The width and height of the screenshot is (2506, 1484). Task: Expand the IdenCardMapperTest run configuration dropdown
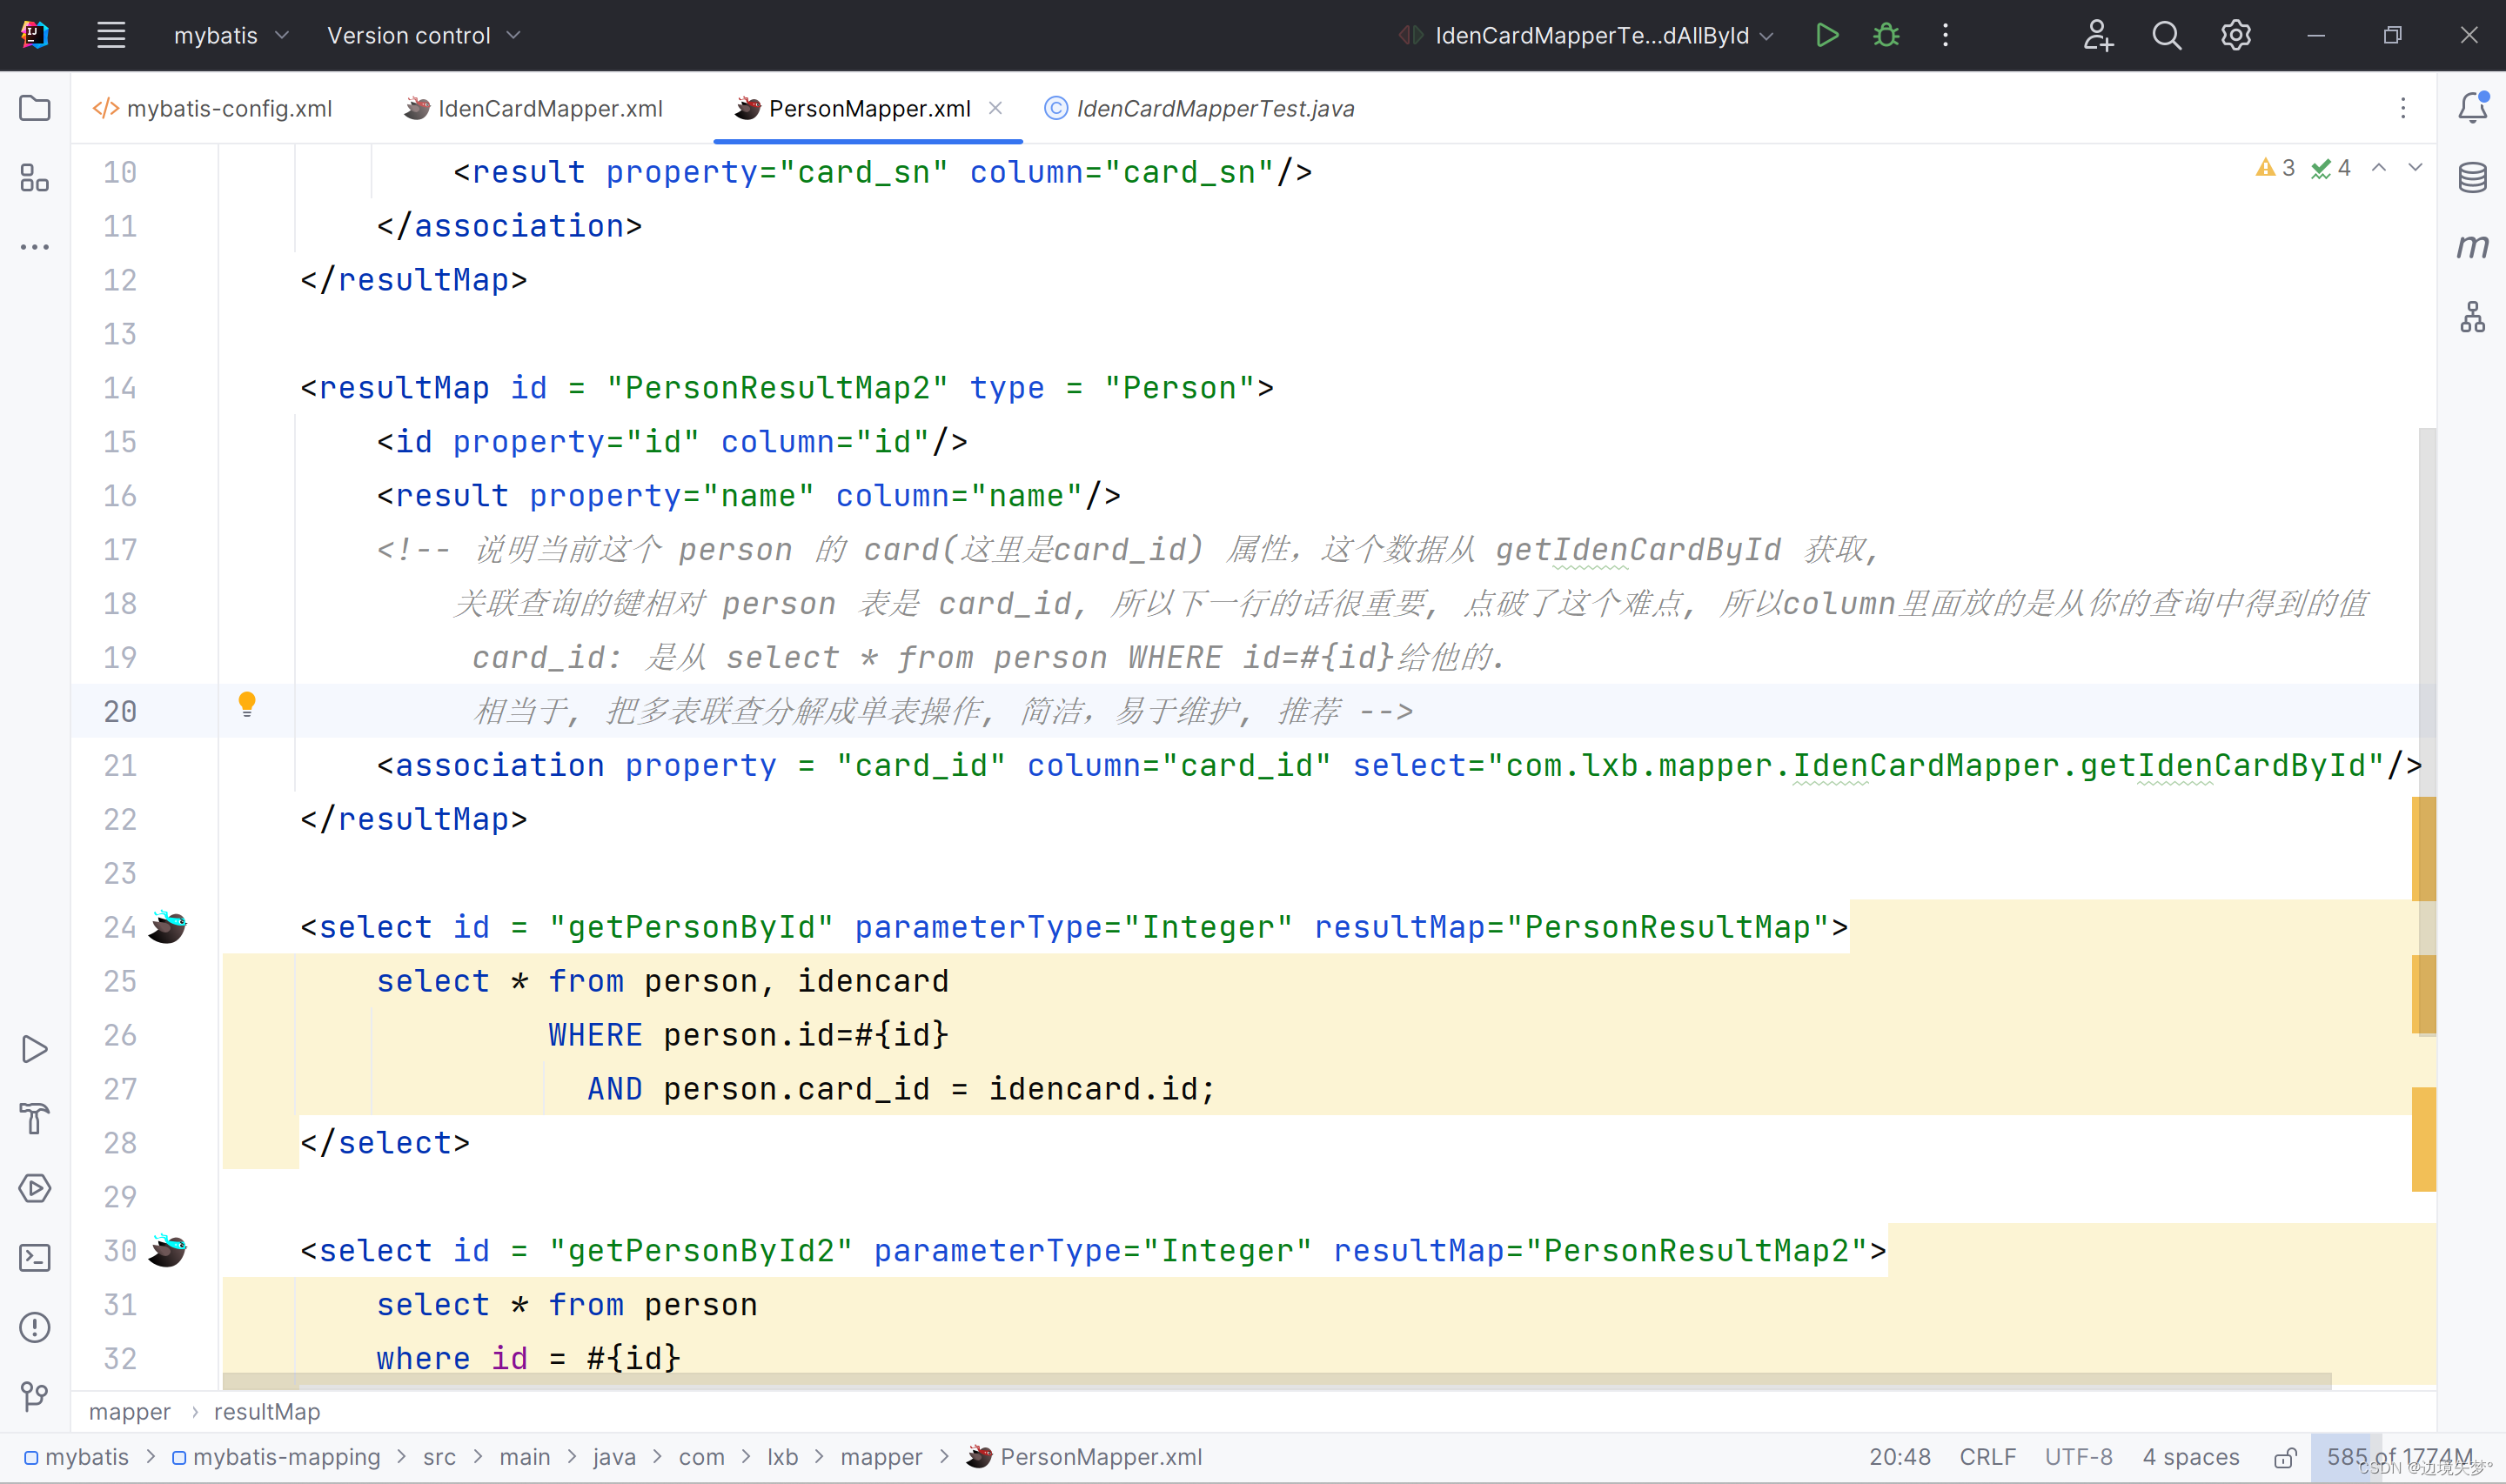[x=1586, y=35]
